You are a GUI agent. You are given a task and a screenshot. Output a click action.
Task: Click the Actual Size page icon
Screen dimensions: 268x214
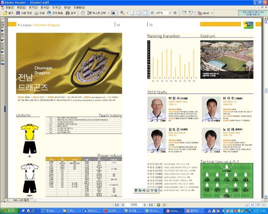(x=132, y=13)
